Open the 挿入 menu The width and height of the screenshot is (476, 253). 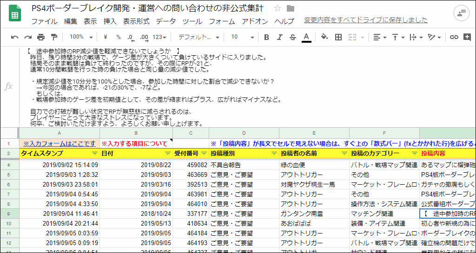pos(110,21)
